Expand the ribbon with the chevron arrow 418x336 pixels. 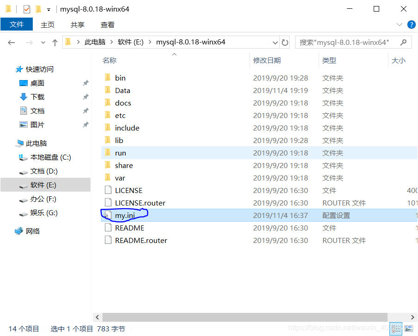(x=400, y=25)
